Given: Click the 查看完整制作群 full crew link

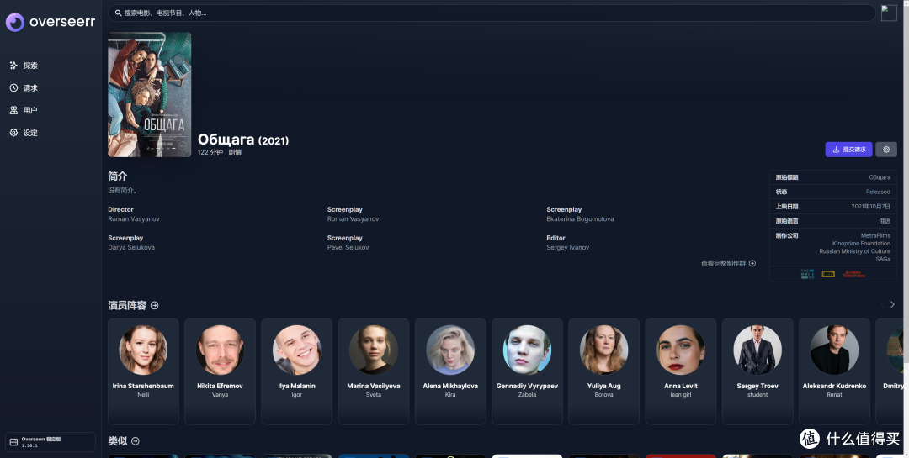Looking at the screenshot, I should click(728, 263).
